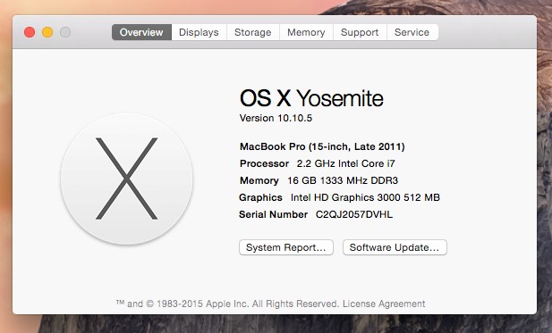This screenshot has height=333, width=552.
Task: Select serial number C2QJ2057DVHL
Action: pyautogui.click(x=353, y=214)
